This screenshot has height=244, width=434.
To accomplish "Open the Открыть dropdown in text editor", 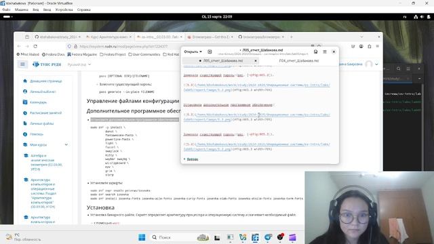I will tap(193, 52).
